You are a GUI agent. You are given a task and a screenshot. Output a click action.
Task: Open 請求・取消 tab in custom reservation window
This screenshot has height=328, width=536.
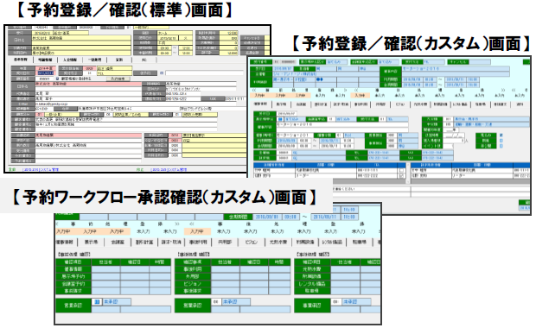341,104
